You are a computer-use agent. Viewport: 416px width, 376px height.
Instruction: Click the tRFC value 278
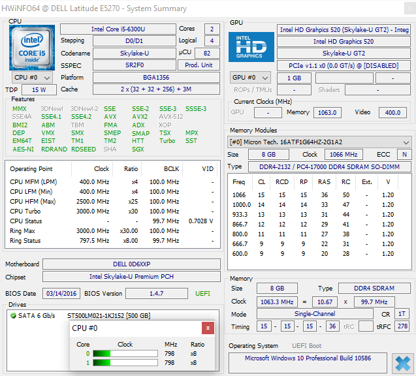click(x=402, y=326)
